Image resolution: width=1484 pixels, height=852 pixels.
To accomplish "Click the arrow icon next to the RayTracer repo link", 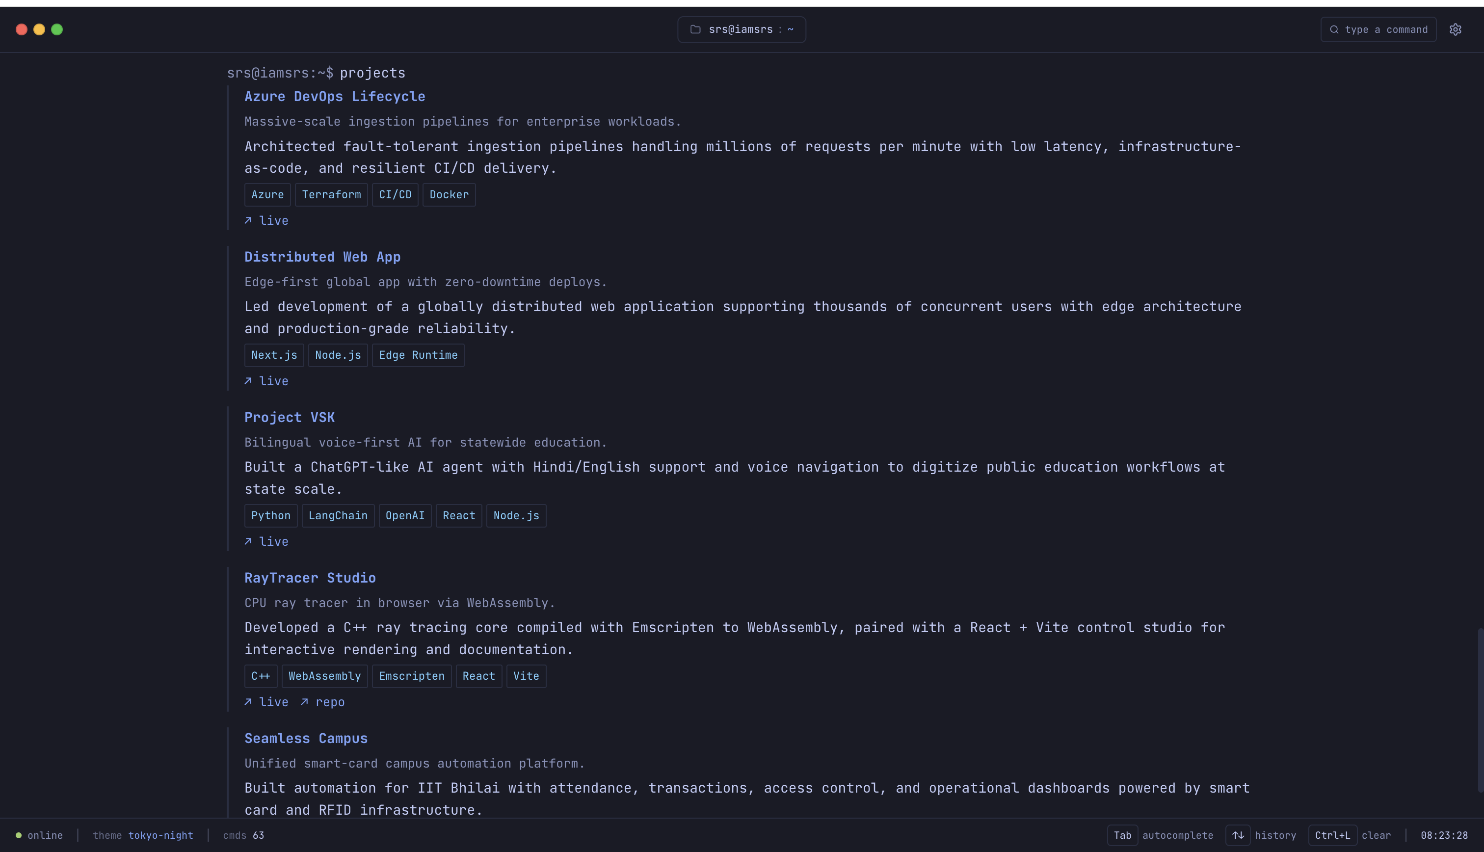I will (x=304, y=702).
